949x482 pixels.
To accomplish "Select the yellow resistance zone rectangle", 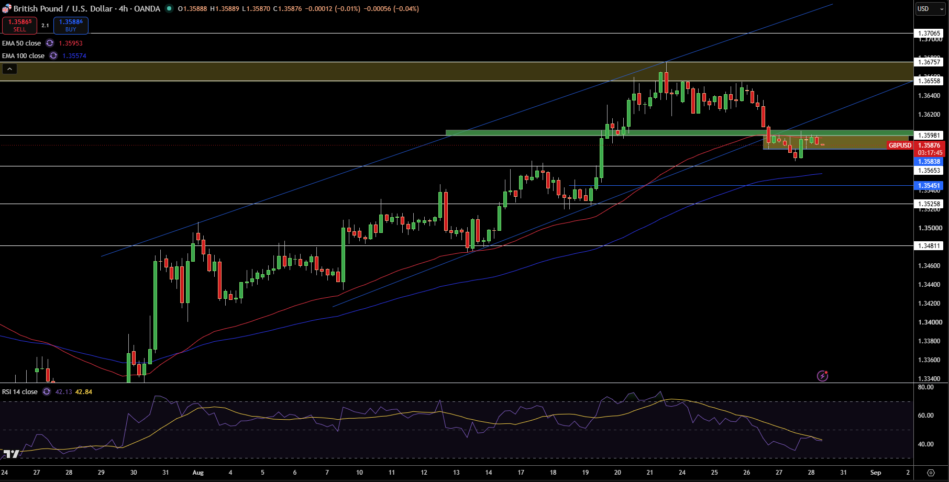I will 457,72.
